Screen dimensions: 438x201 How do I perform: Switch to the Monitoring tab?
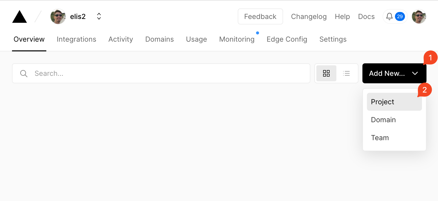point(237,39)
